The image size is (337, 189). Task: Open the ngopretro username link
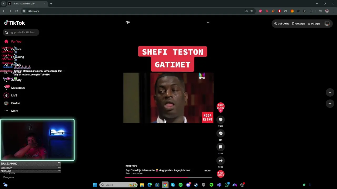point(131,166)
